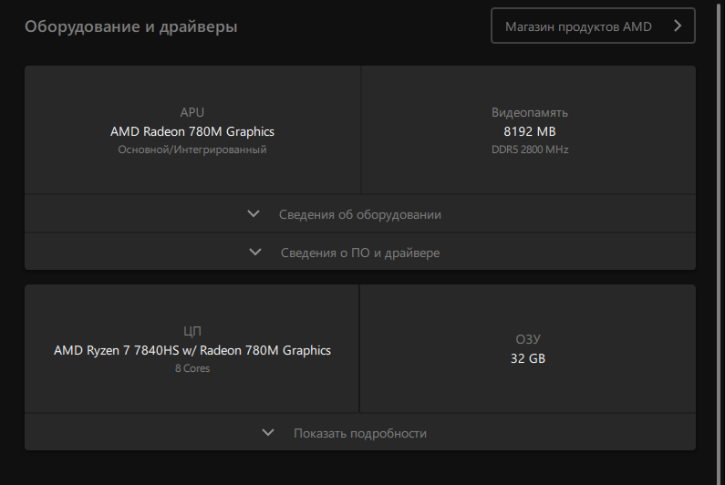Open Магазин продуктов AMD
725x485 pixels.
click(x=578, y=26)
